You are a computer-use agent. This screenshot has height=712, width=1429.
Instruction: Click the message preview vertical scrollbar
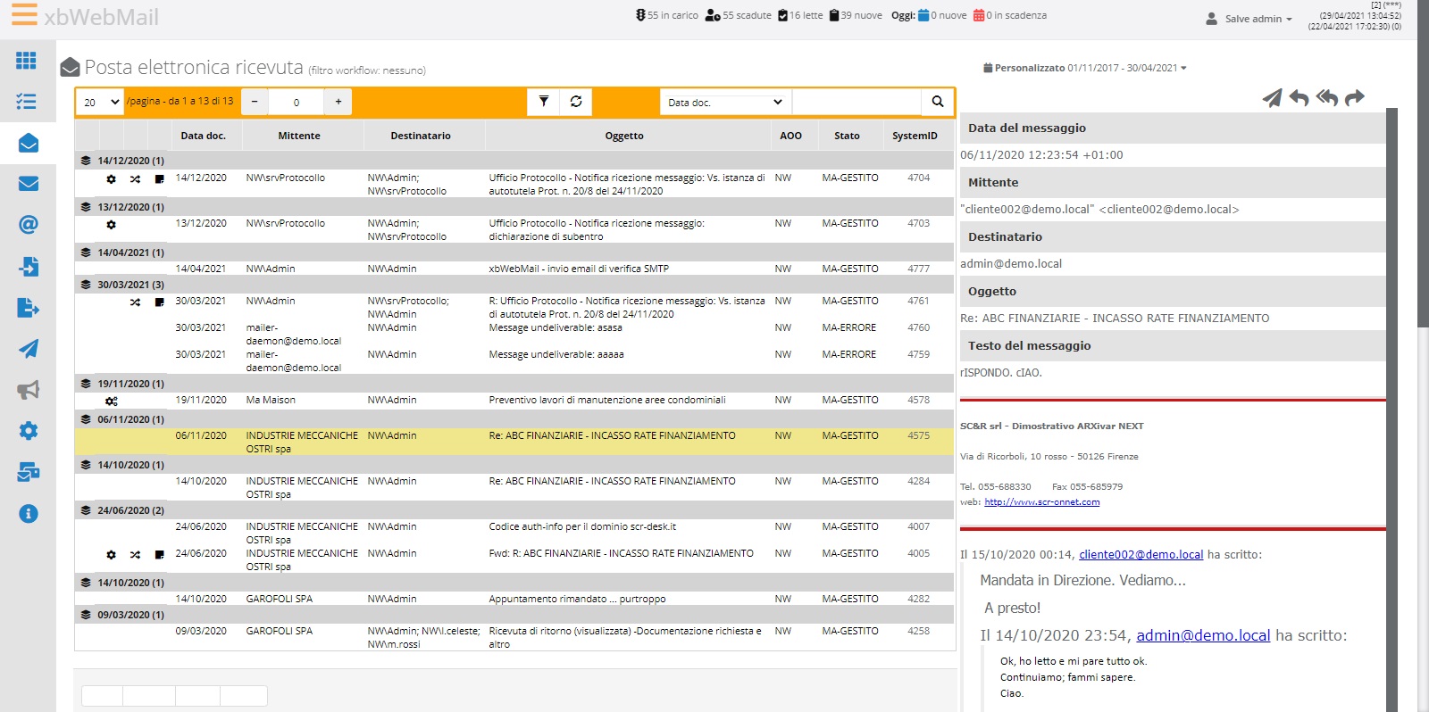[1391, 410]
